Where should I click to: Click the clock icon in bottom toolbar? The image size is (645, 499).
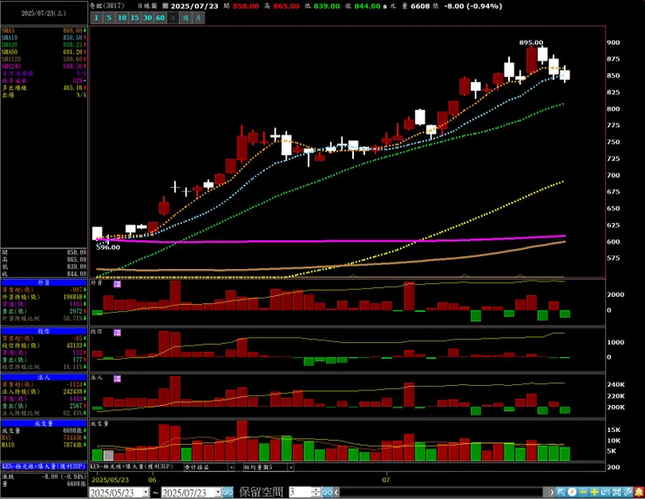click(572, 492)
